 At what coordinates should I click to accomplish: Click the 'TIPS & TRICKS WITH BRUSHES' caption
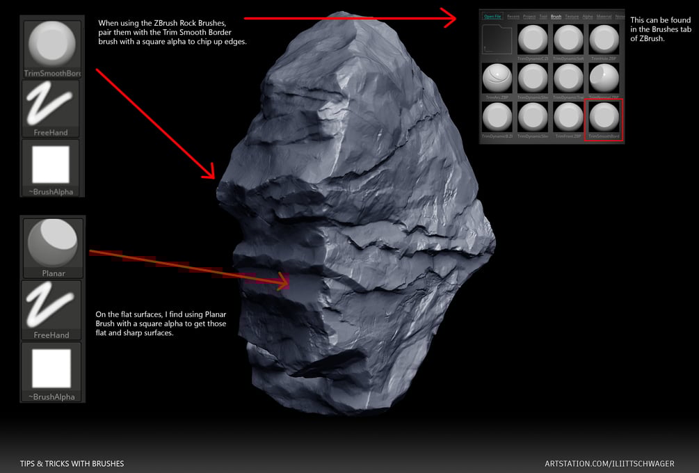[x=72, y=464]
